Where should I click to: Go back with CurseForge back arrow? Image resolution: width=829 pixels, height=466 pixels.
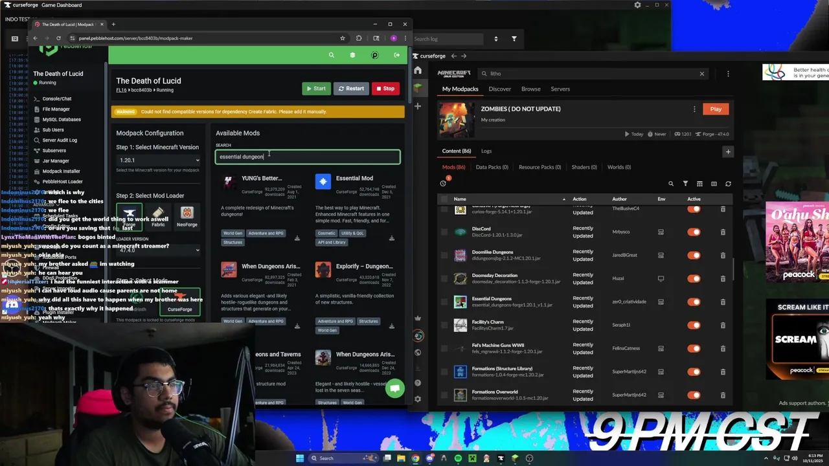454,56
